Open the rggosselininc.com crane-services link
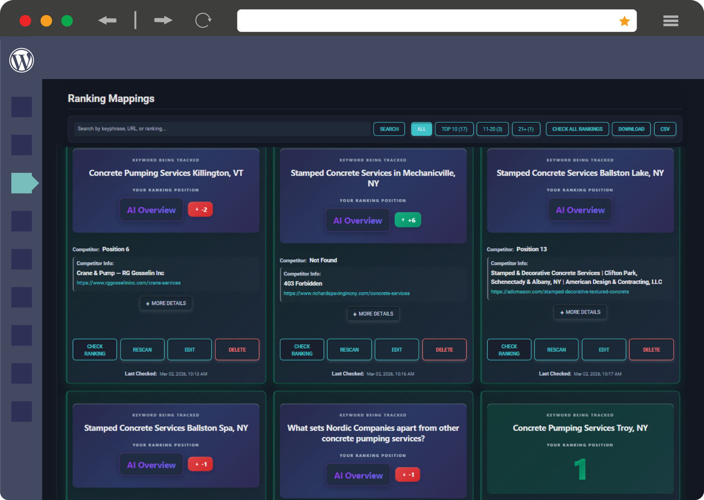This screenshot has height=500, width=704. click(129, 283)
